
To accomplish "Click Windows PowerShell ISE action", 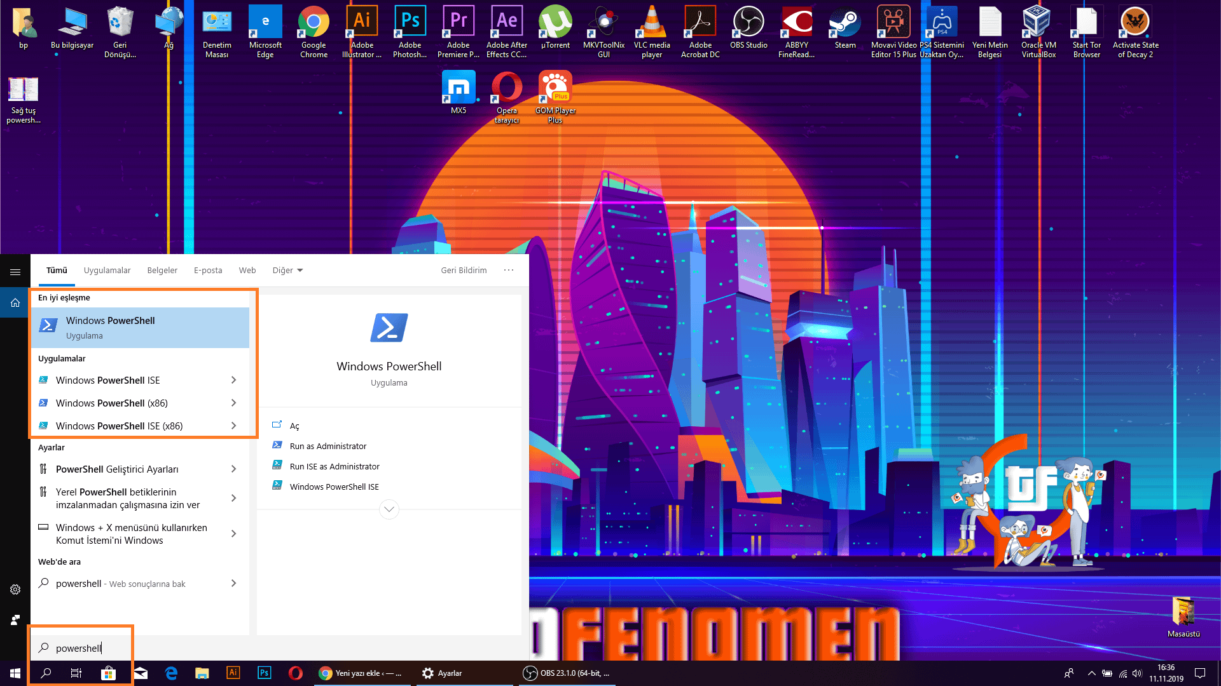I will pos(335,487).
